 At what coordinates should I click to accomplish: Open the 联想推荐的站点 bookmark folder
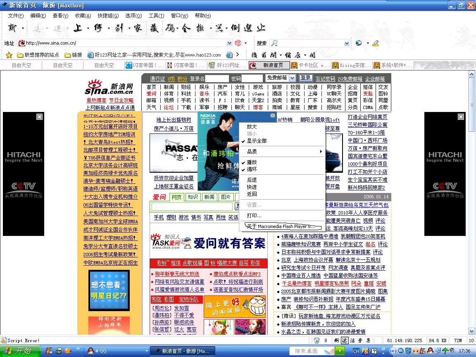coord(38,55)
